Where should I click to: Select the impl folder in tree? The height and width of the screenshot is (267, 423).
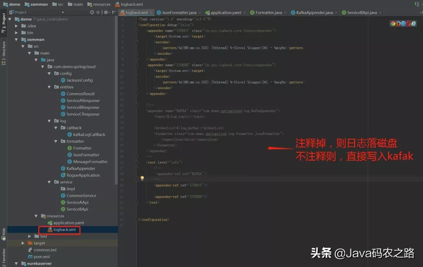(x=68, y=189)
